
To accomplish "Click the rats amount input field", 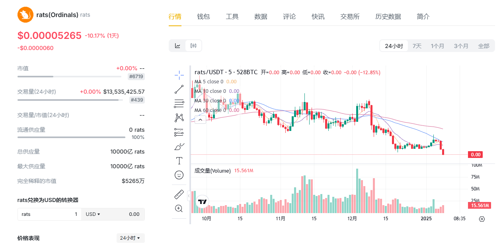I will coord(49,214).
